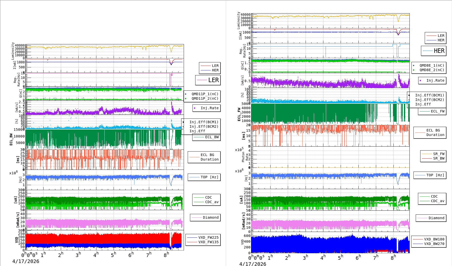Click the left plot's 4/17/2026 date label
This screenshot has width=452, height=266.
[x=26, y=261]
